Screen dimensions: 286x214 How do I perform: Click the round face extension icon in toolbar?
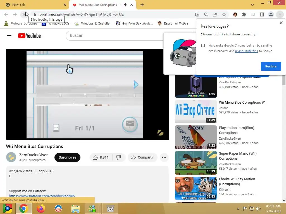click(235, 14)
